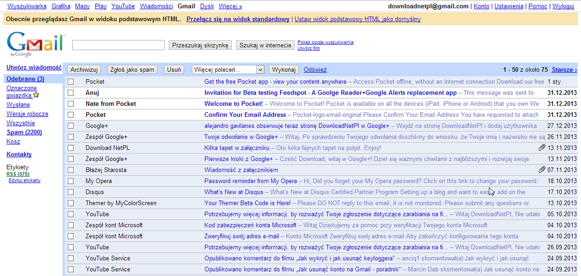Screen dimensions: 581x276
Task: Tick checkbox for Nate from Pocket email
Action: point(71,104)
